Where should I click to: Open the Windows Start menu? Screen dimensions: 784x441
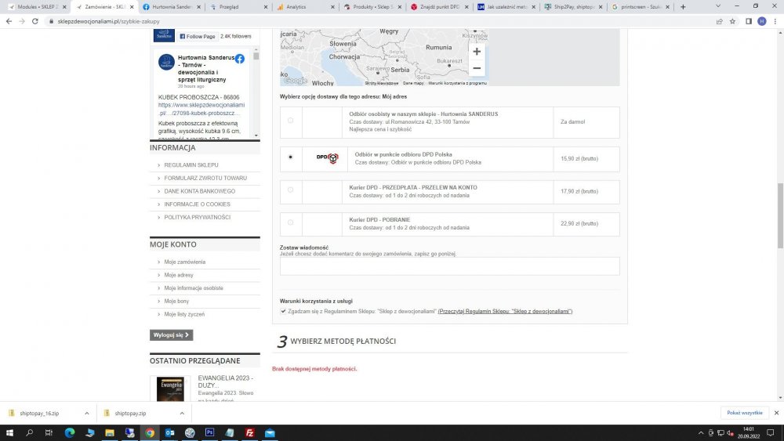tap(9, 432)
